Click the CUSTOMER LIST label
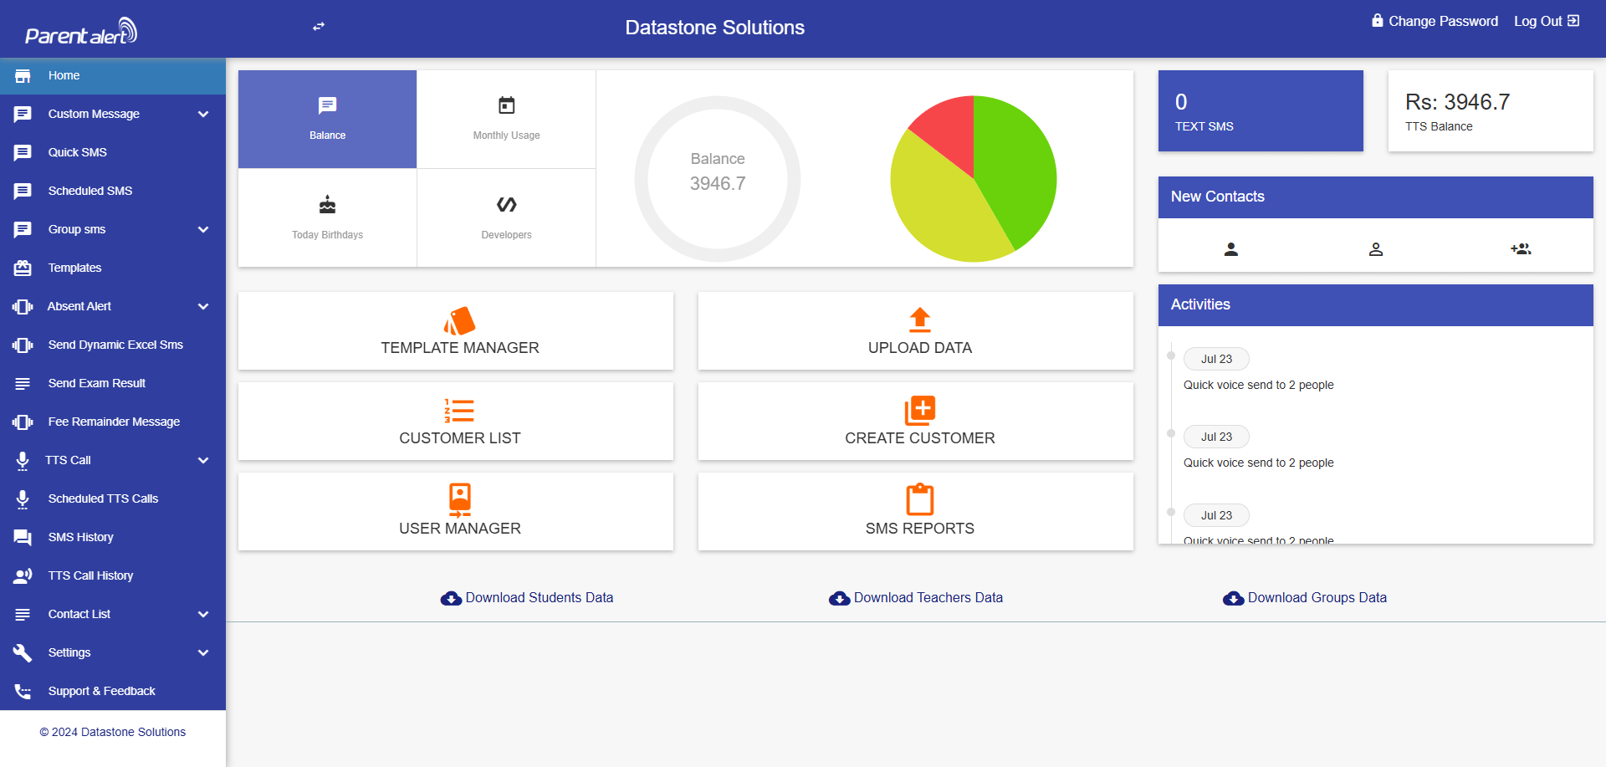This screenshot has height=767, width=1606. pyautogui.click(x=460, y=438)
